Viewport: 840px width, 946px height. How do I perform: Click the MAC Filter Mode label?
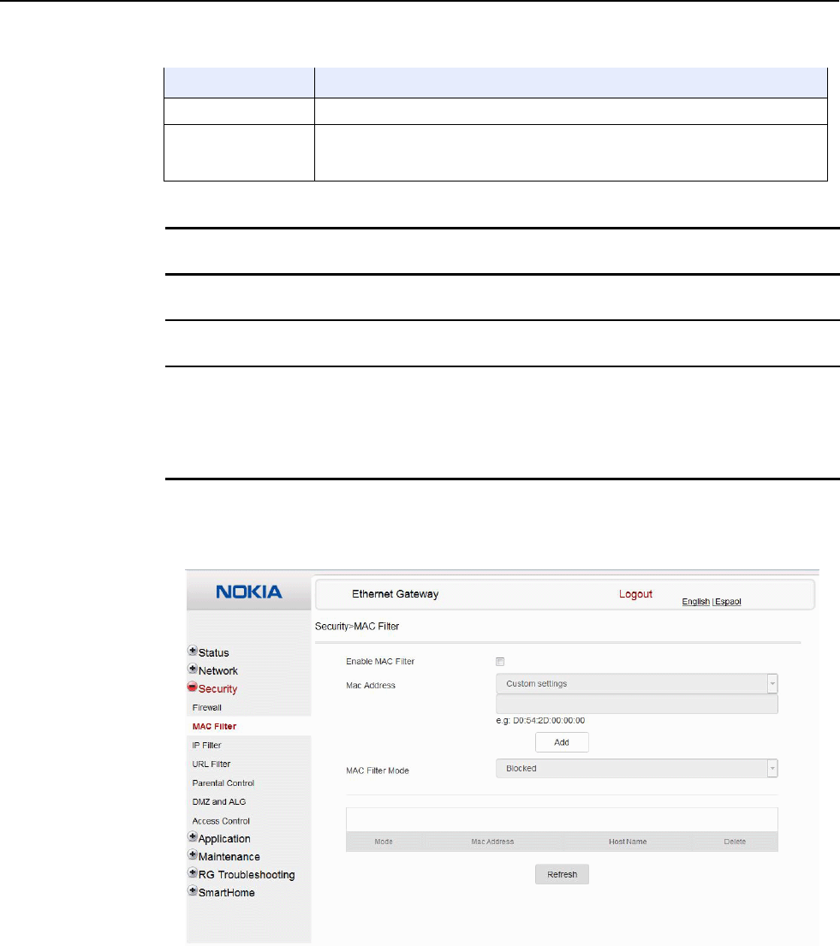378,770
